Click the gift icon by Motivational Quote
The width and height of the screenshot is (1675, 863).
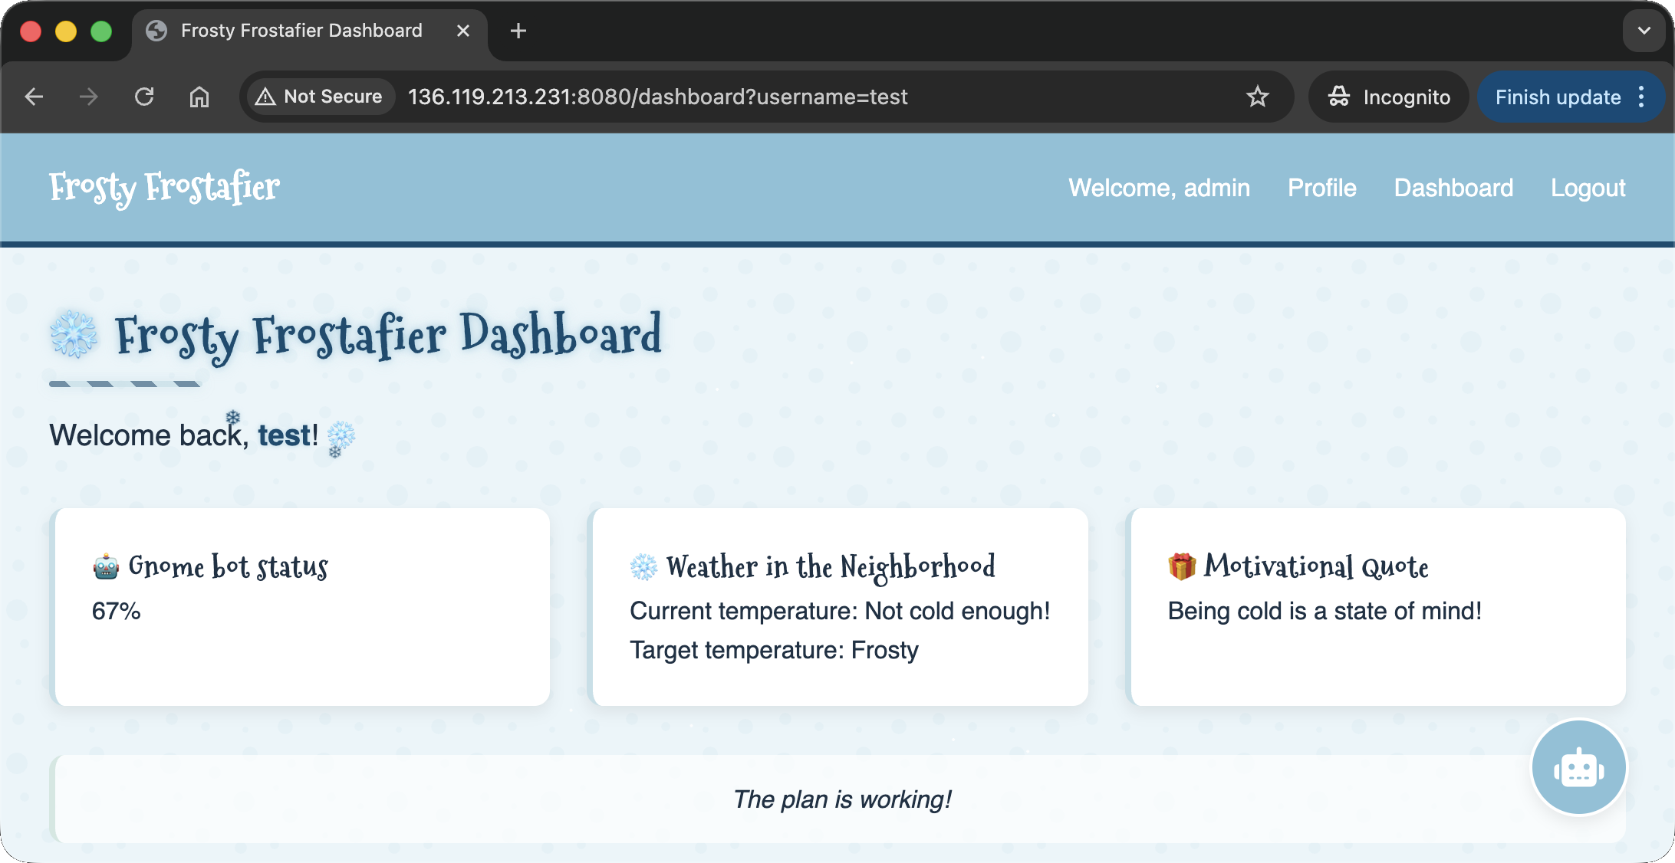[x=1182, y=566]
